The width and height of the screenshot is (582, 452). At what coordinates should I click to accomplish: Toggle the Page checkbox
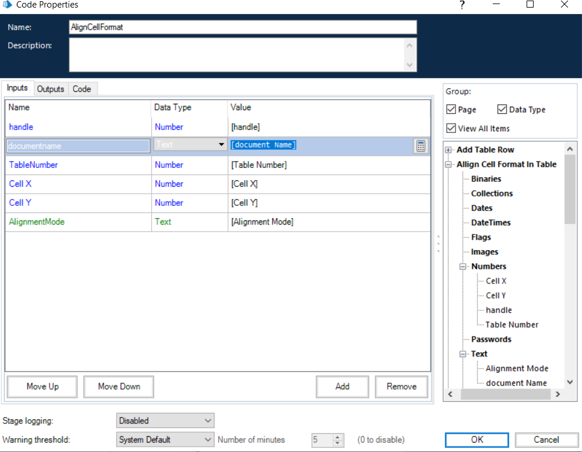click(451, 110)
